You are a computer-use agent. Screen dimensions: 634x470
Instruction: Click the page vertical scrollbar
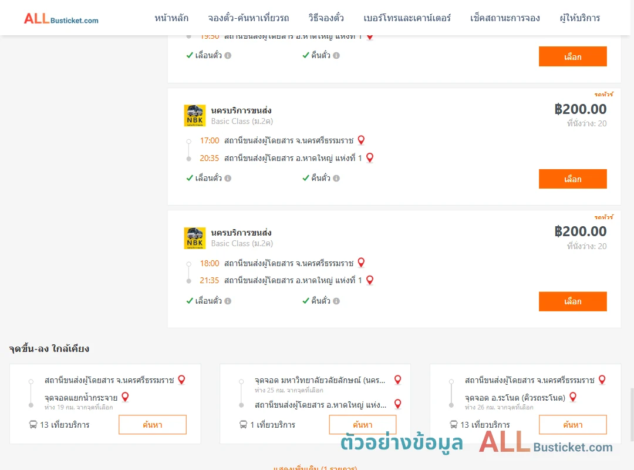point(632,414)
